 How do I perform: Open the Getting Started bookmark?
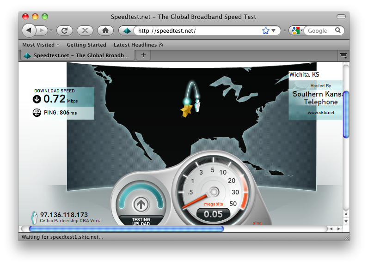click(86, 45)
